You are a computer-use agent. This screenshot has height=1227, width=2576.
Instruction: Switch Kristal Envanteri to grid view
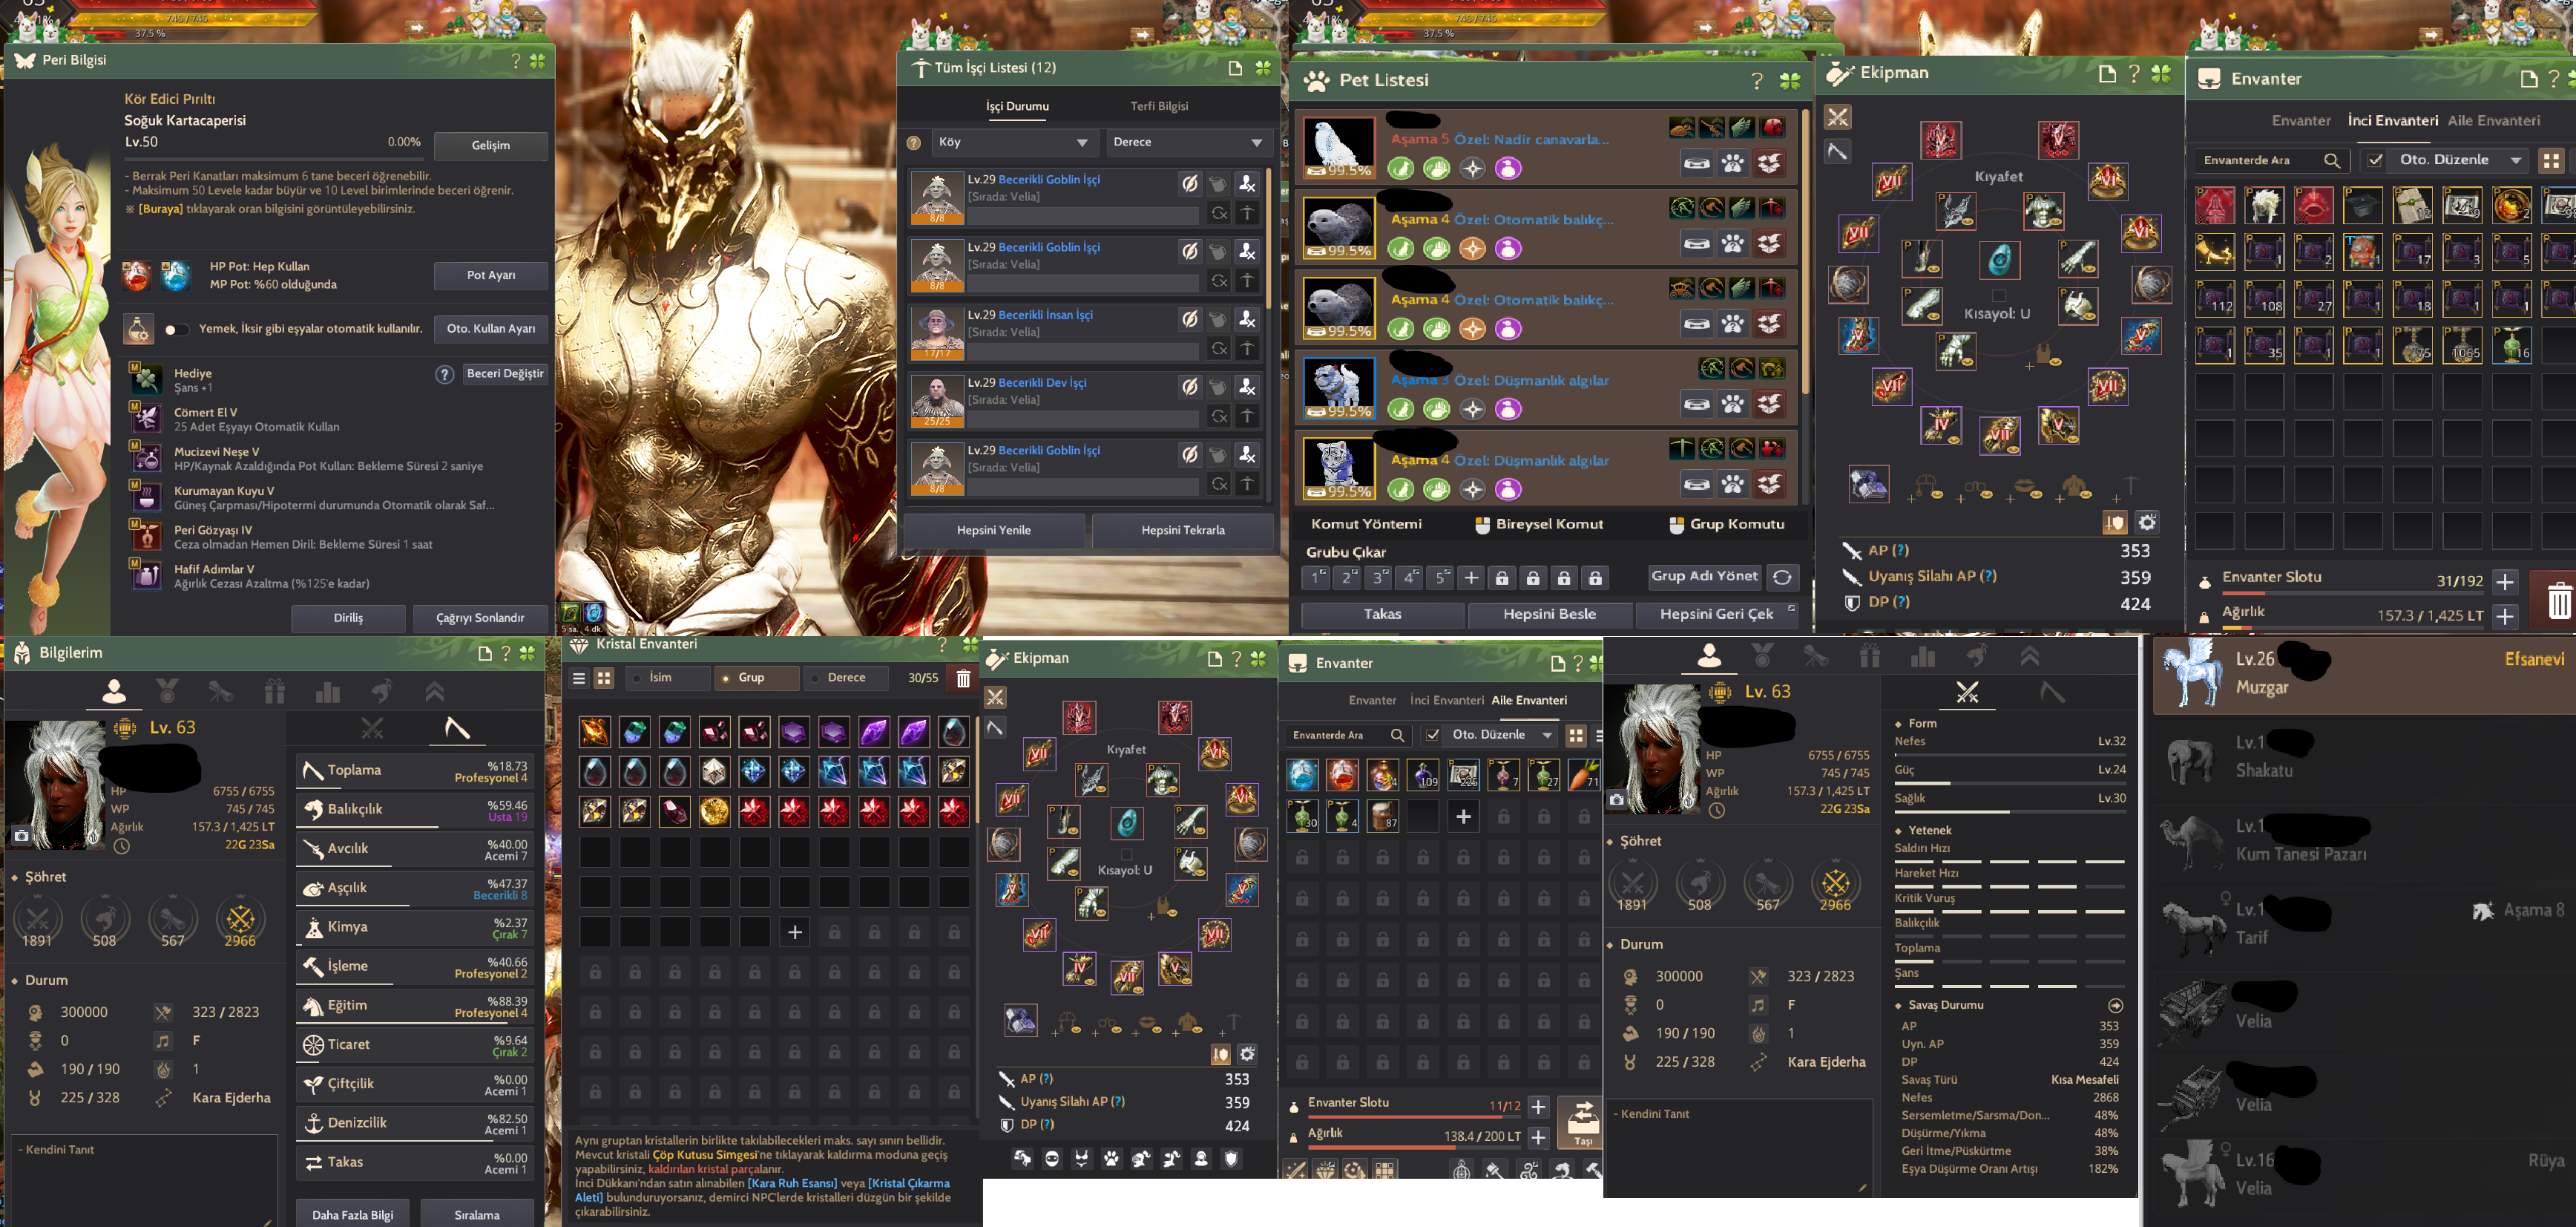click(x=604, y=678)
